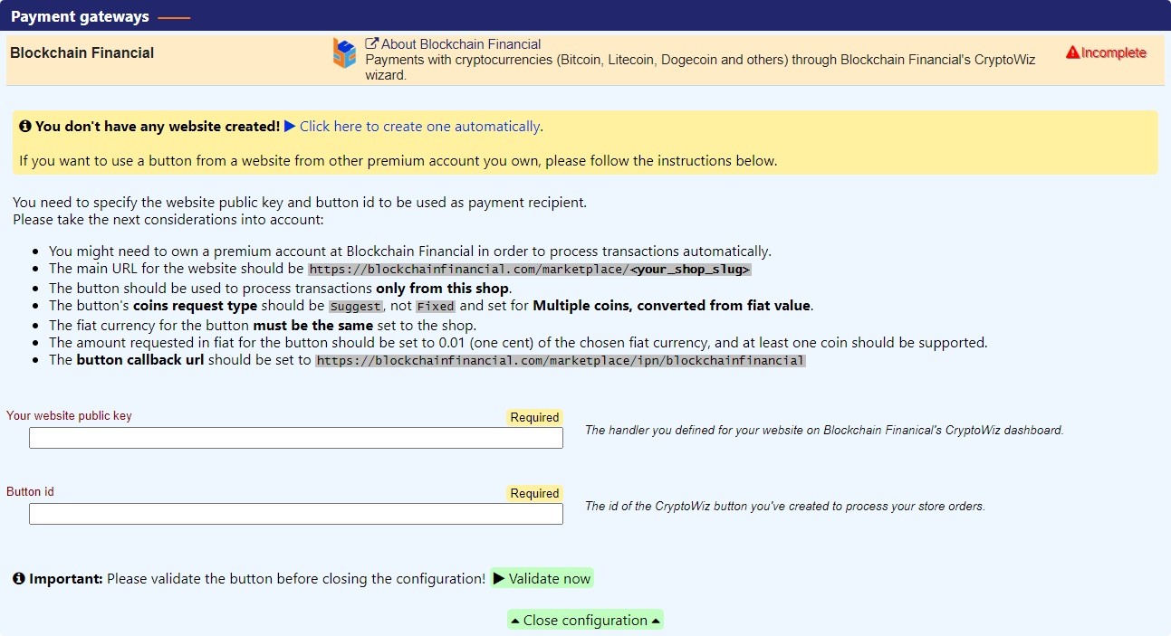Focus the Button id text field
Viewport: 1171px width, 636px height.
point(295,514)
